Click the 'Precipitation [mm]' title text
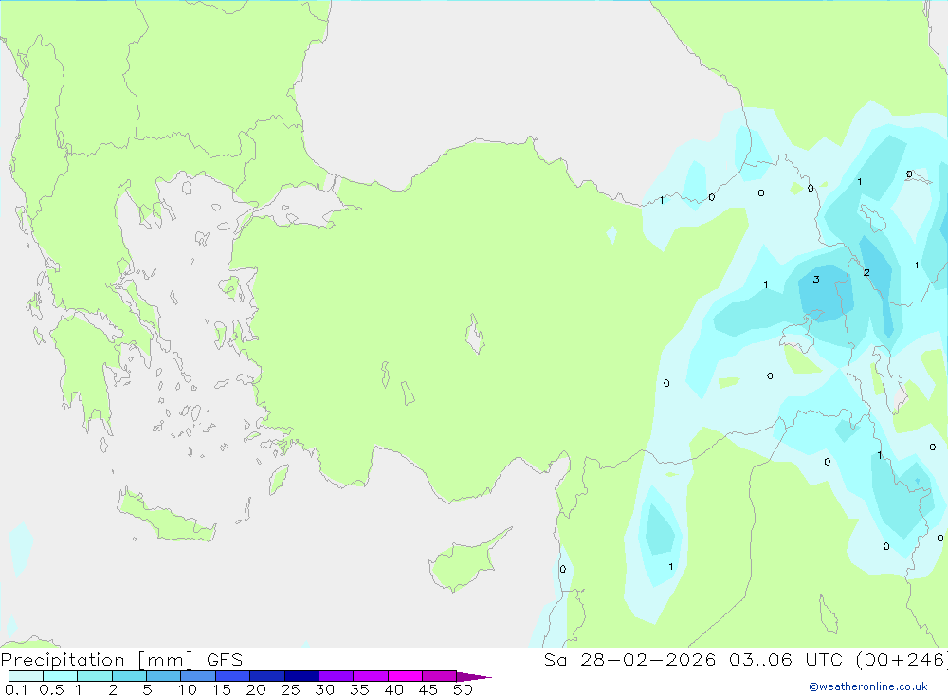This screenshot has height=695, width=948. tap(97, 660)
